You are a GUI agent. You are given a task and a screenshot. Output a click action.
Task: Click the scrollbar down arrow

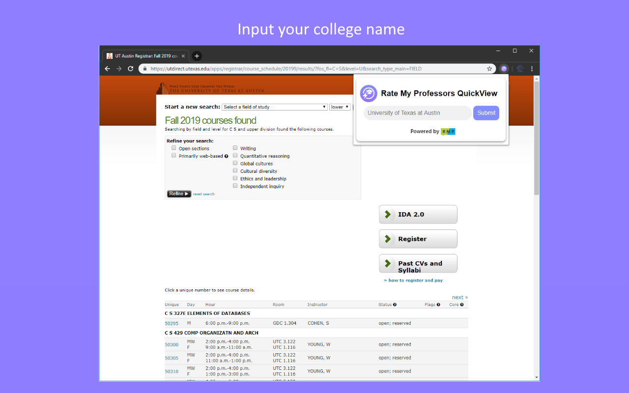[x=537, y=377]
